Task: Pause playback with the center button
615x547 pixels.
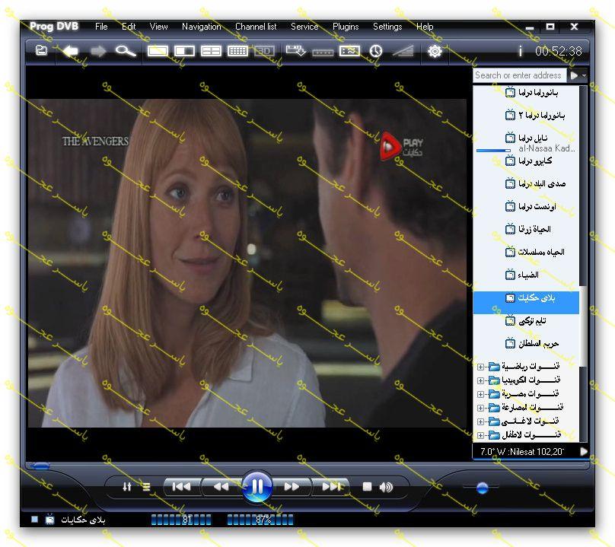Action: [x=257, y=487]
